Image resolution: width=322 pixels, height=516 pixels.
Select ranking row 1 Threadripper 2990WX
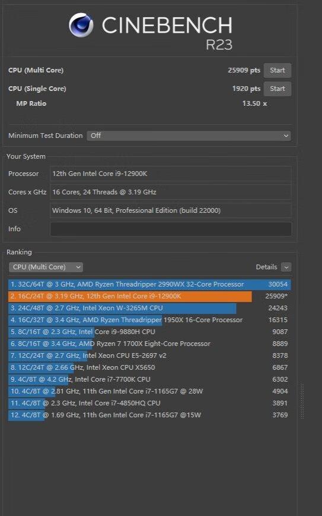149,284
